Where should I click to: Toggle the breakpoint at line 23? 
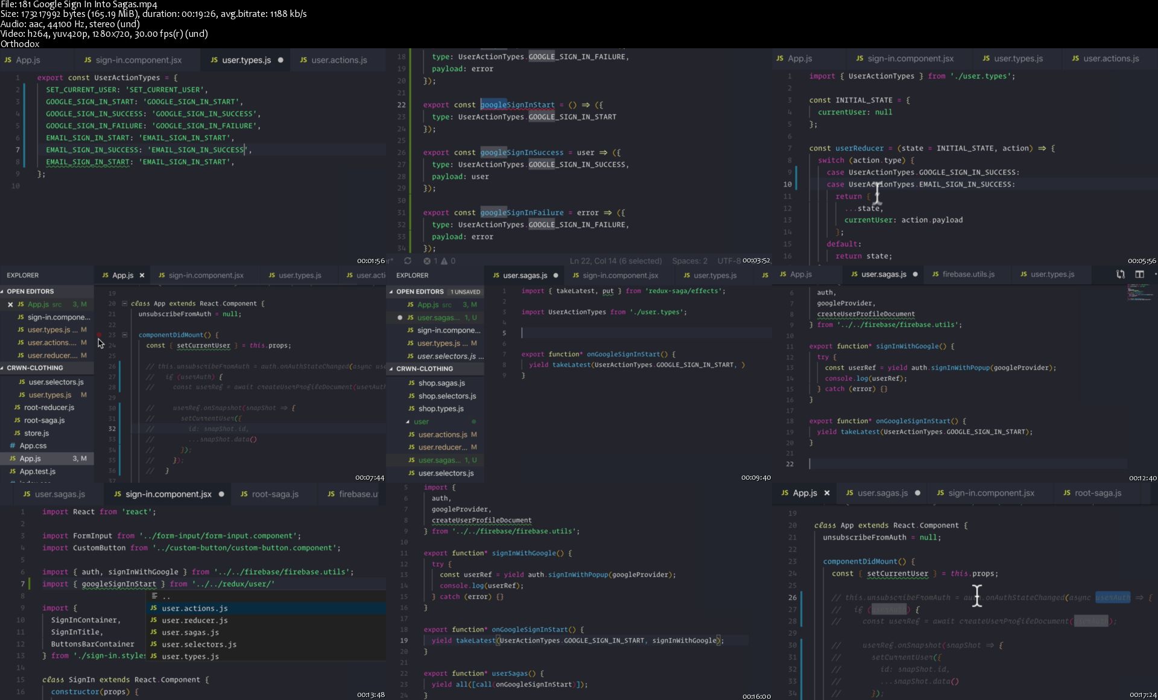tap(100, 335)
